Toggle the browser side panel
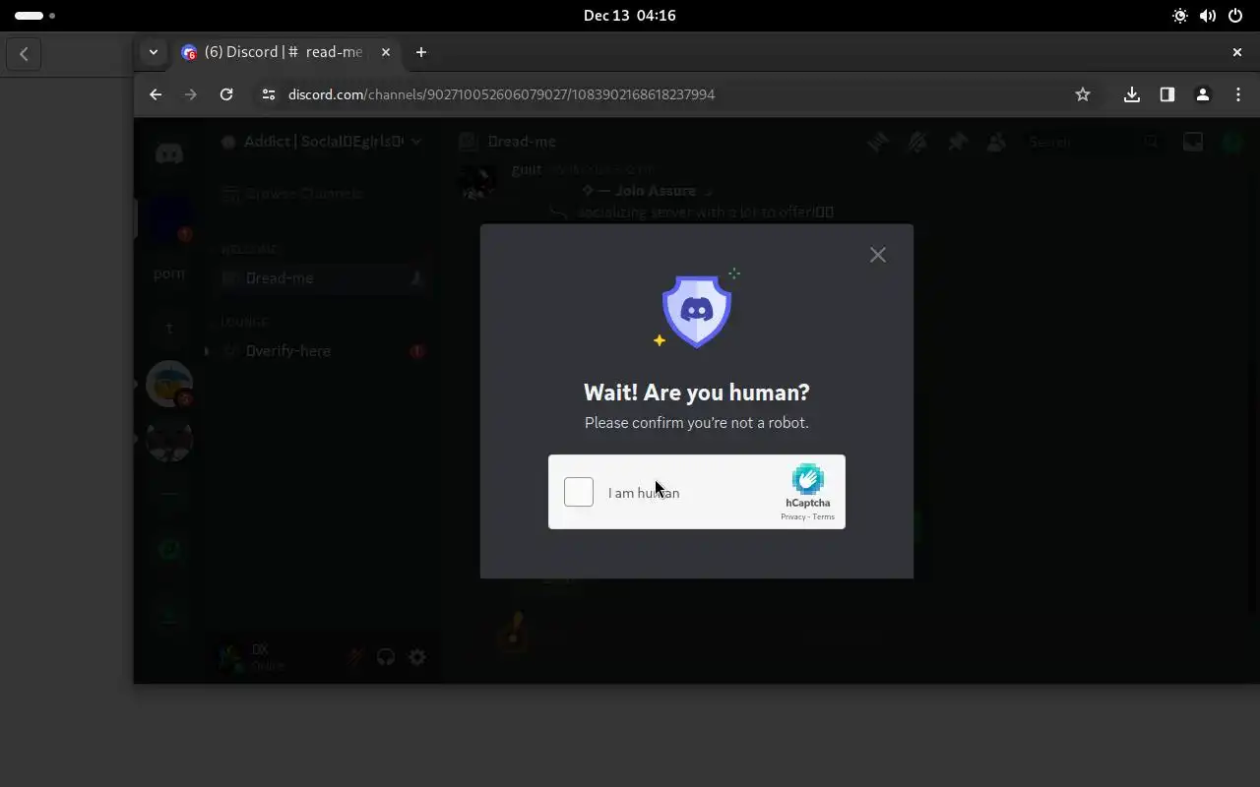 click(x=1167, y=94)
